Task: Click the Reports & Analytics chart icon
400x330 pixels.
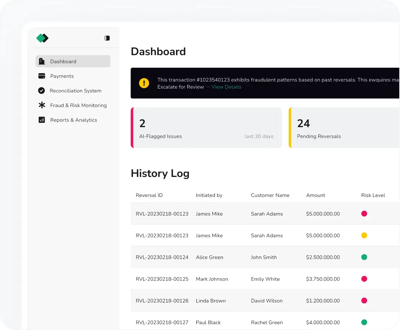Action: pyautogui.click(x=42, y=120)
